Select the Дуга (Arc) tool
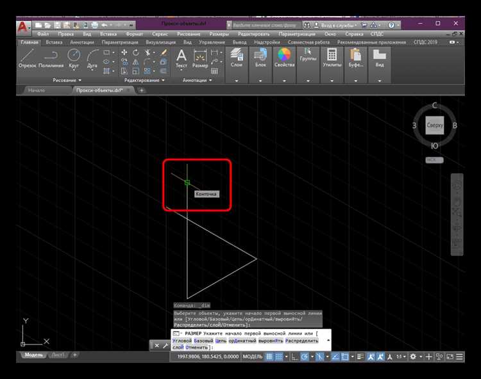 (x=92, y=58)
